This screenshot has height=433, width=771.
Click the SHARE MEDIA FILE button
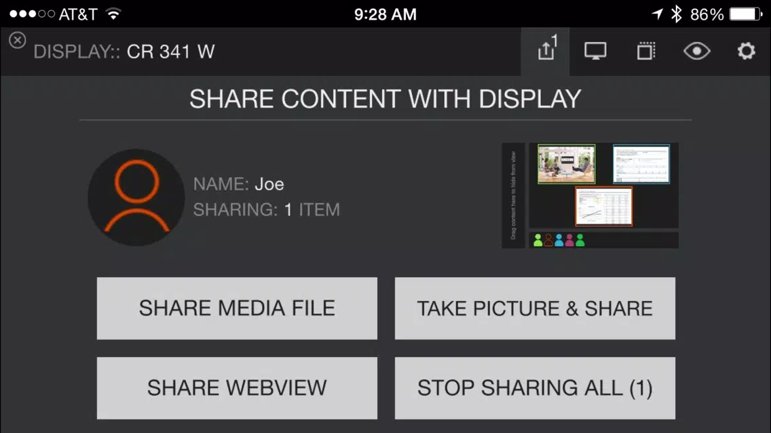[x=237, y=308]
